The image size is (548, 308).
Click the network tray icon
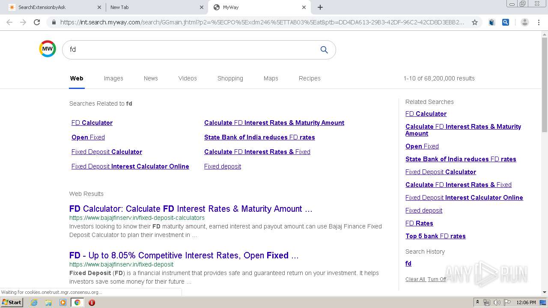point(487,302)
